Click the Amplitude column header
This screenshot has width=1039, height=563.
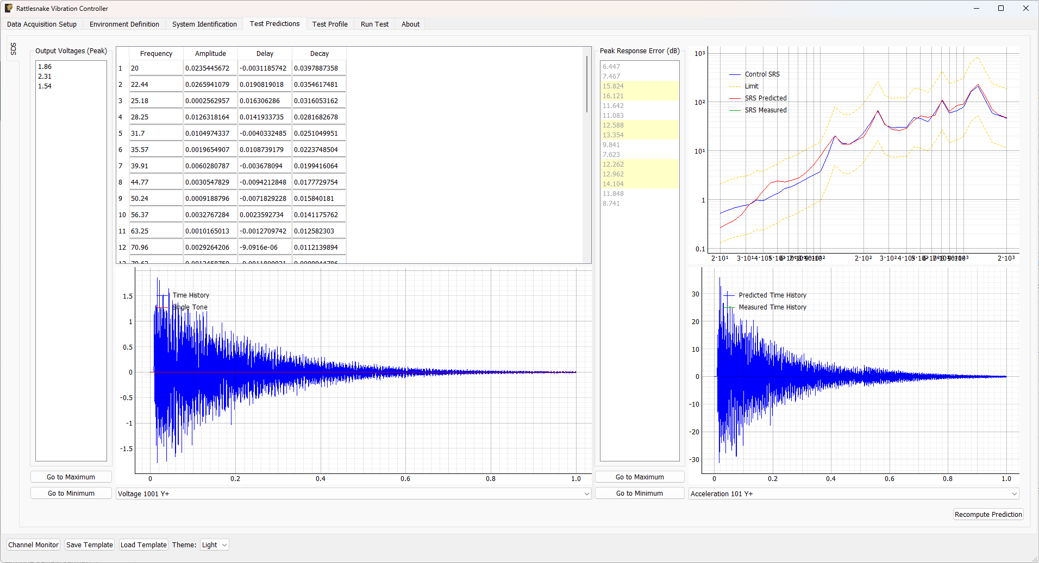(x=210, y=53)
